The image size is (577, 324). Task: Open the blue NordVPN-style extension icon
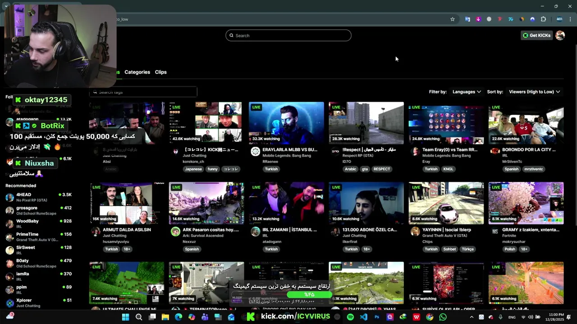[532, 19]
